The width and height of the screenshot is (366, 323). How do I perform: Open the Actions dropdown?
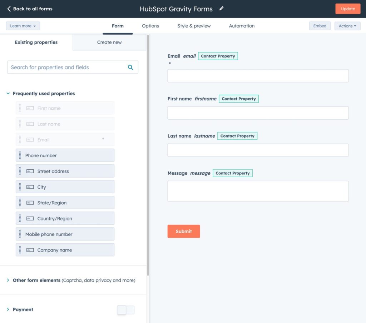(x=347, y=26)
